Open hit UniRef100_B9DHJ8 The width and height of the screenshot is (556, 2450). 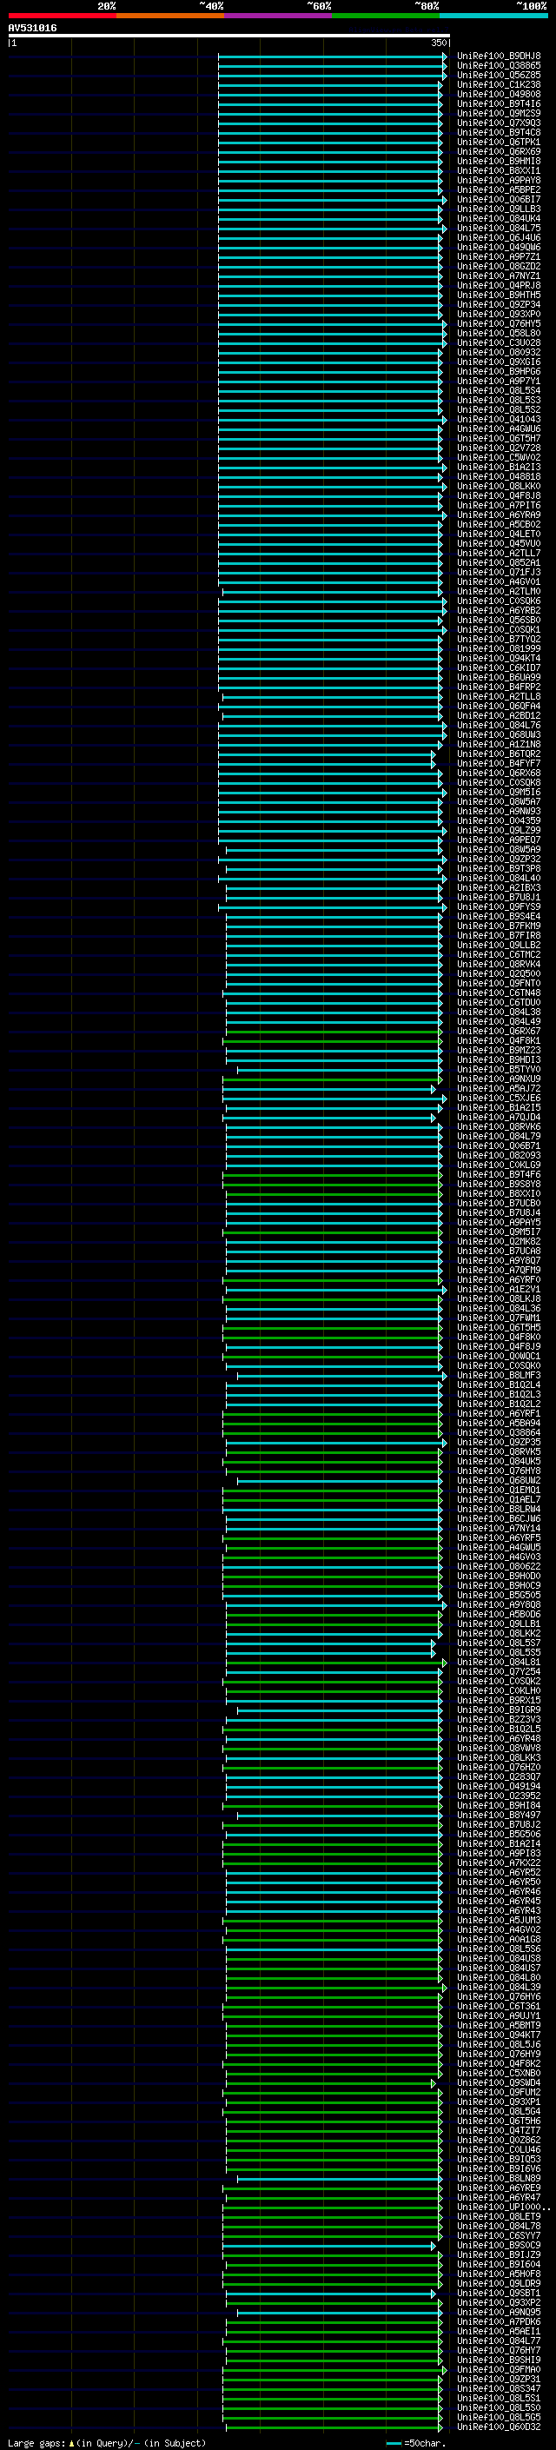pos(499,56)
